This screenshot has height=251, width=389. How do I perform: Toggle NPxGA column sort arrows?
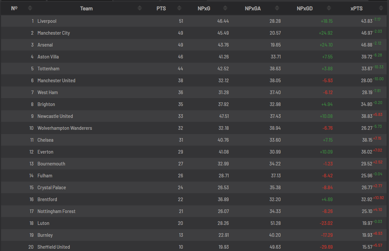click(x=277, y=8)
